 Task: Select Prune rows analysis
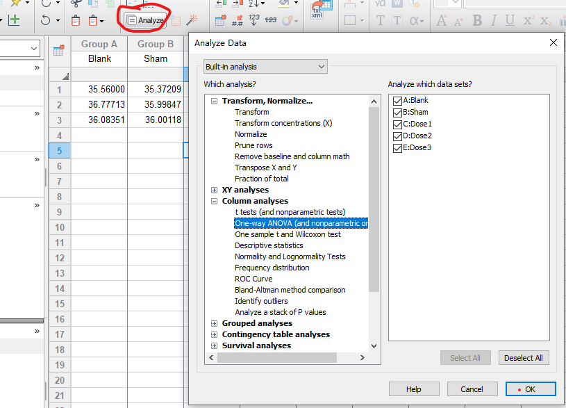coord(253,146)
